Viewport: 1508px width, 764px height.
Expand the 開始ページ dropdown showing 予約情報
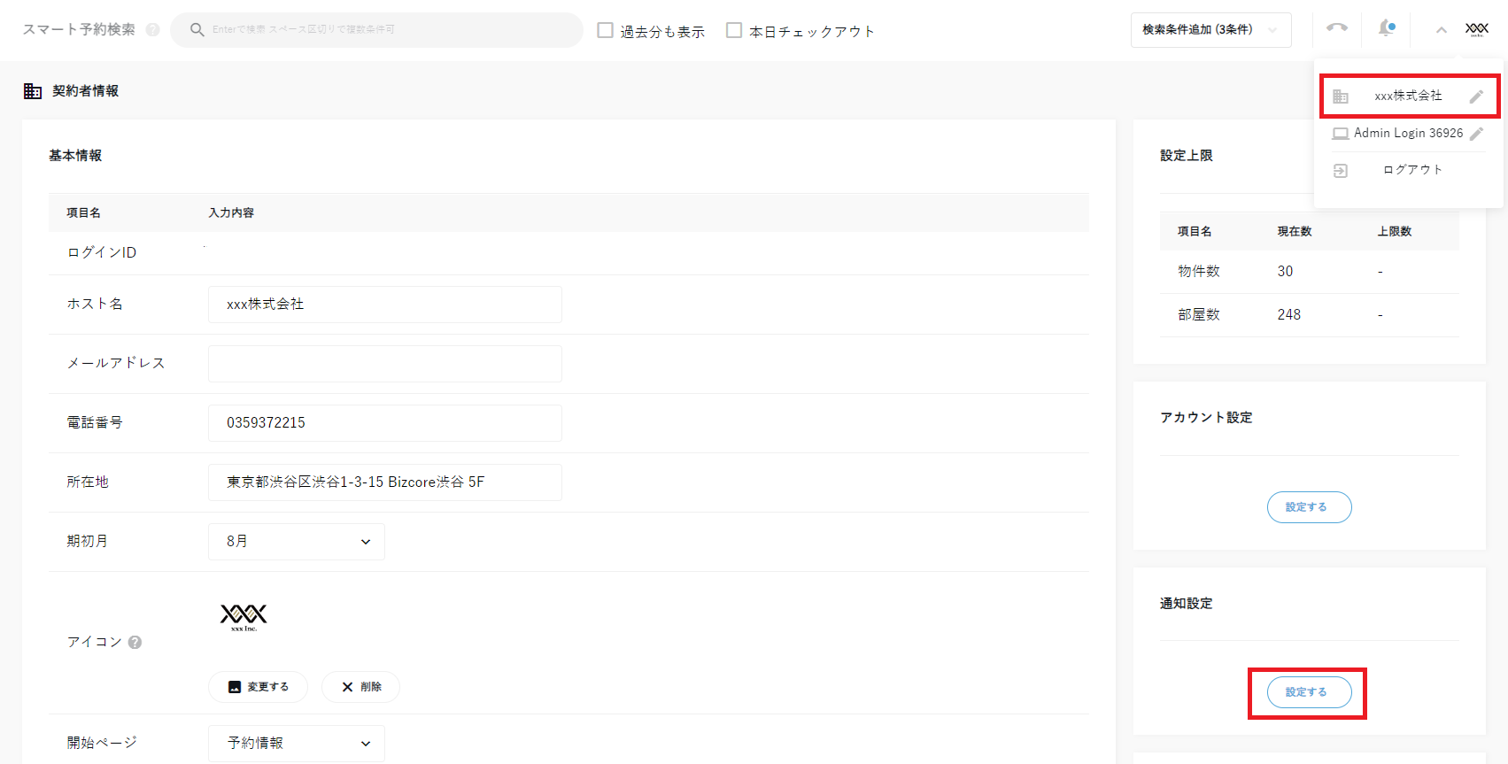pos(297,744)
